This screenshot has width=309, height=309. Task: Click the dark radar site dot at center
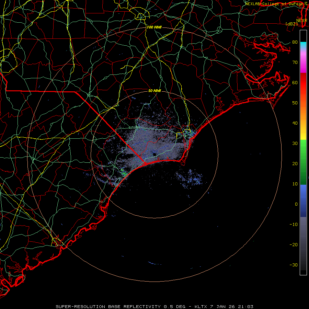coord(154,154)
